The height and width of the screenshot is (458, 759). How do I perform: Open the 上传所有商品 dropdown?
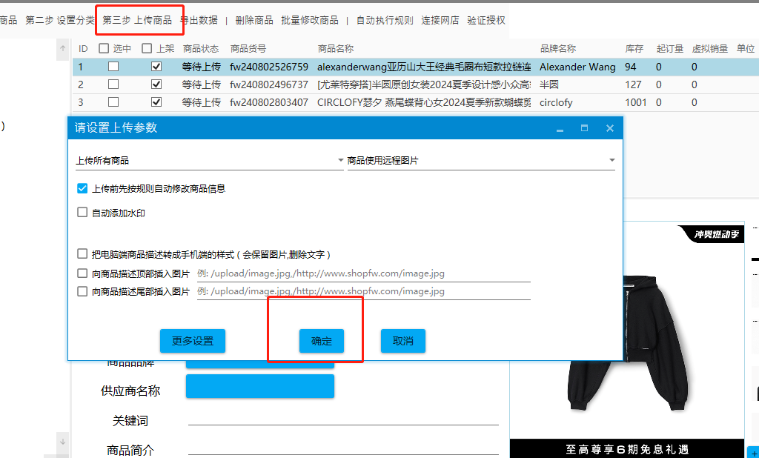point(209,160)
